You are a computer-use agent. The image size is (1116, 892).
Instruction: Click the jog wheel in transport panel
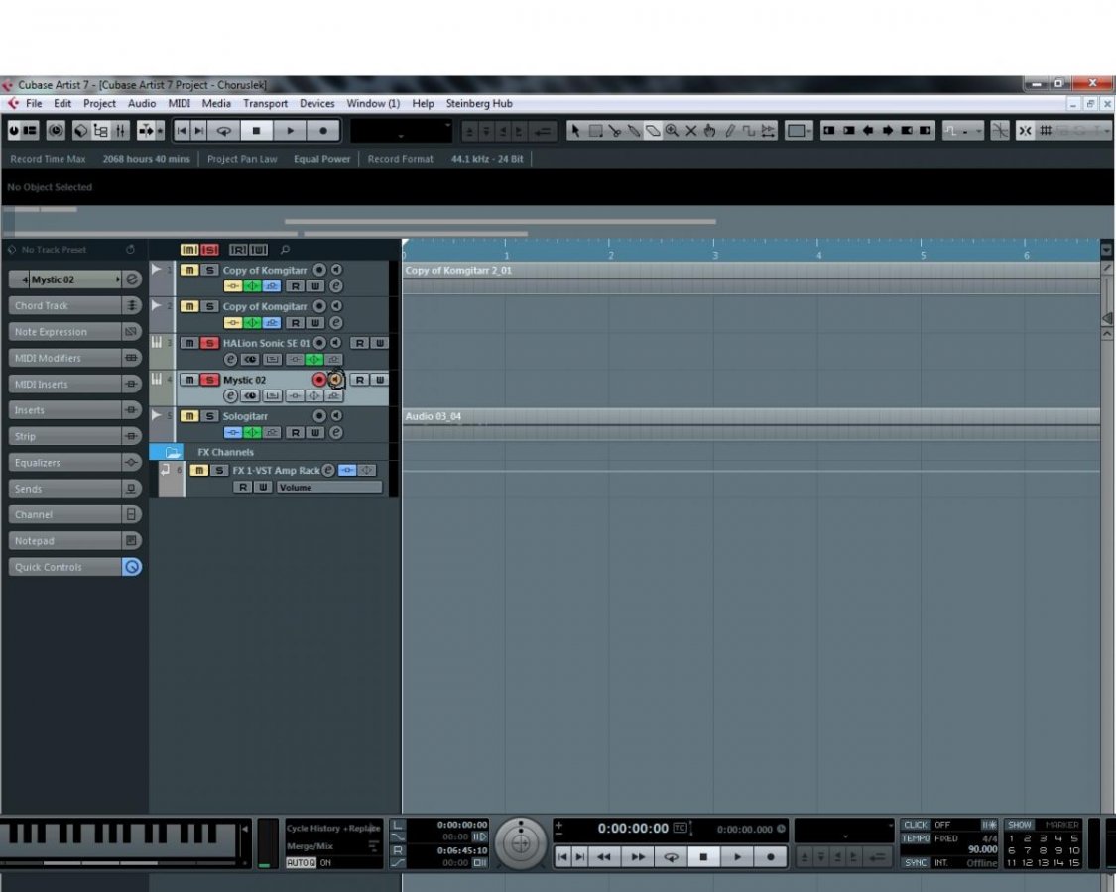coord(520,843)
